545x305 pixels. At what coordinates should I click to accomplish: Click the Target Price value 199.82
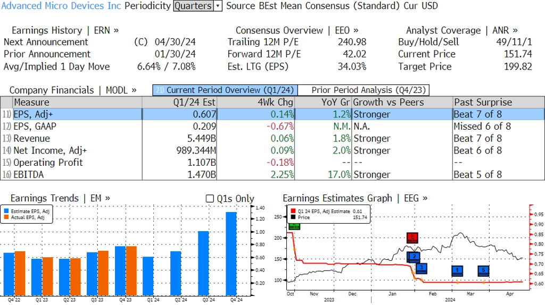518,66
